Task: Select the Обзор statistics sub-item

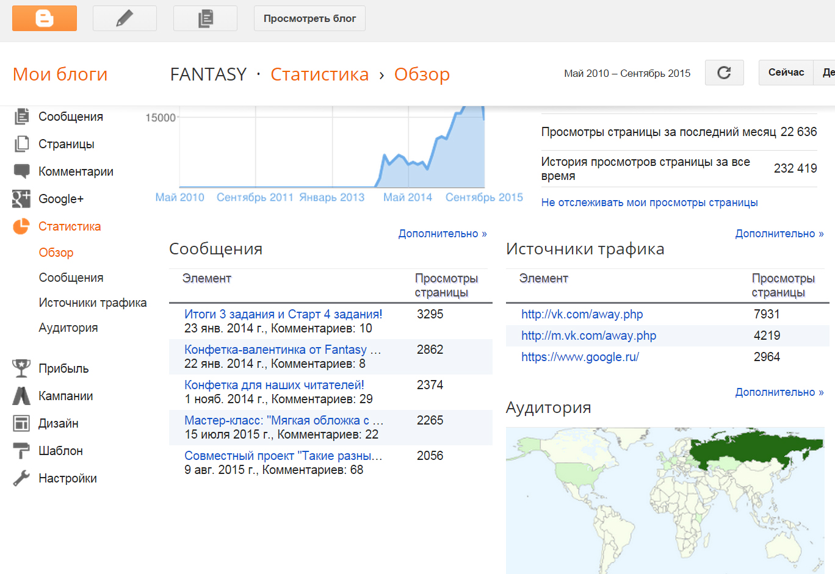Action: click(56, 253)
